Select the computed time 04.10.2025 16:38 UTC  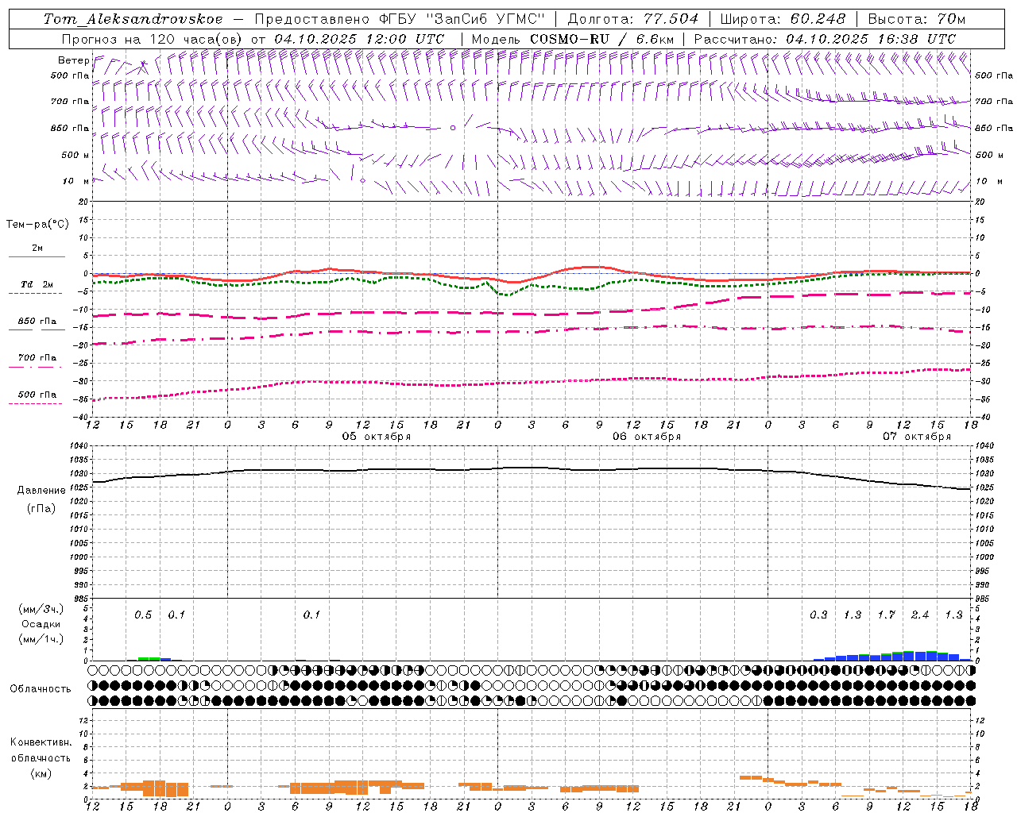pyautogui.click(x=871, y=39)
